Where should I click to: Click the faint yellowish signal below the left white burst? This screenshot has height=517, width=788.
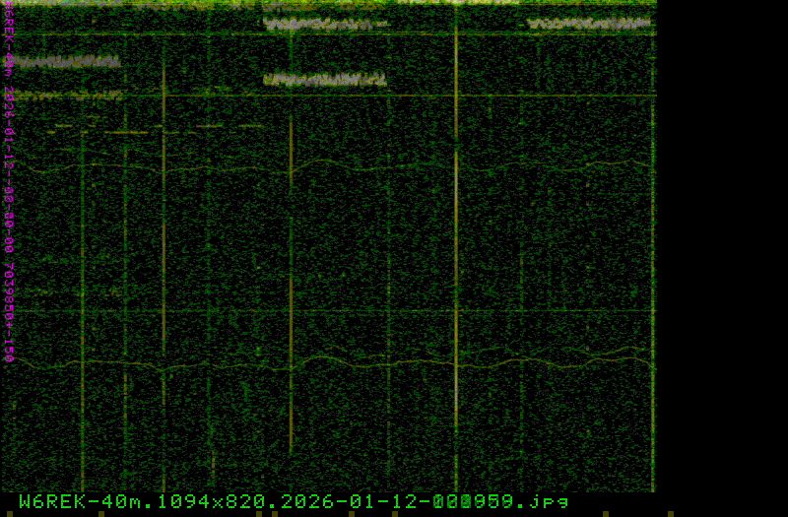(x=65, y=96)
